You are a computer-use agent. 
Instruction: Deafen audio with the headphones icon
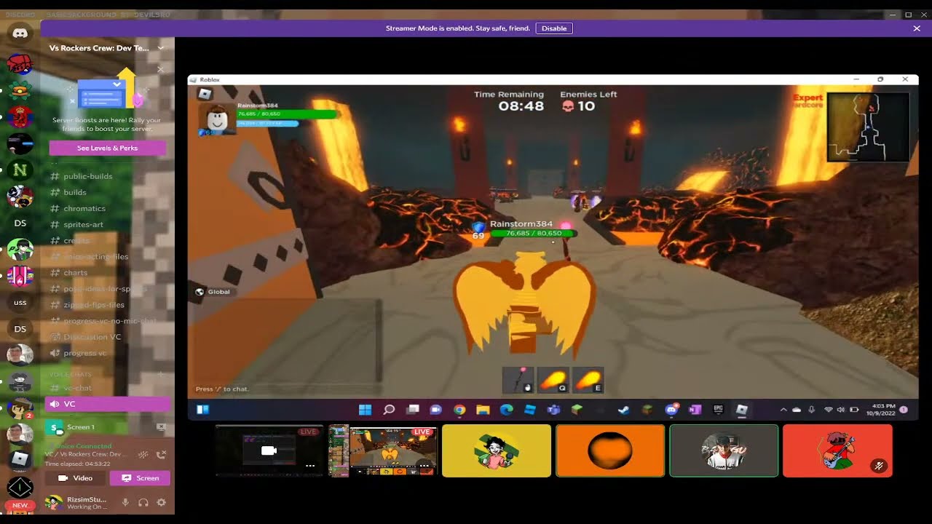pyautogui.click(x=143, y=502)
